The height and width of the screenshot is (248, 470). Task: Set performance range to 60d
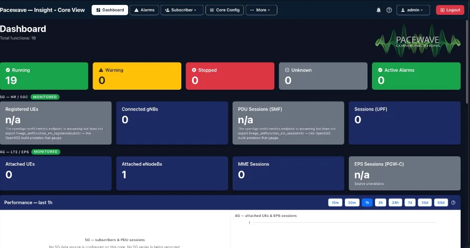coord(441,203)
